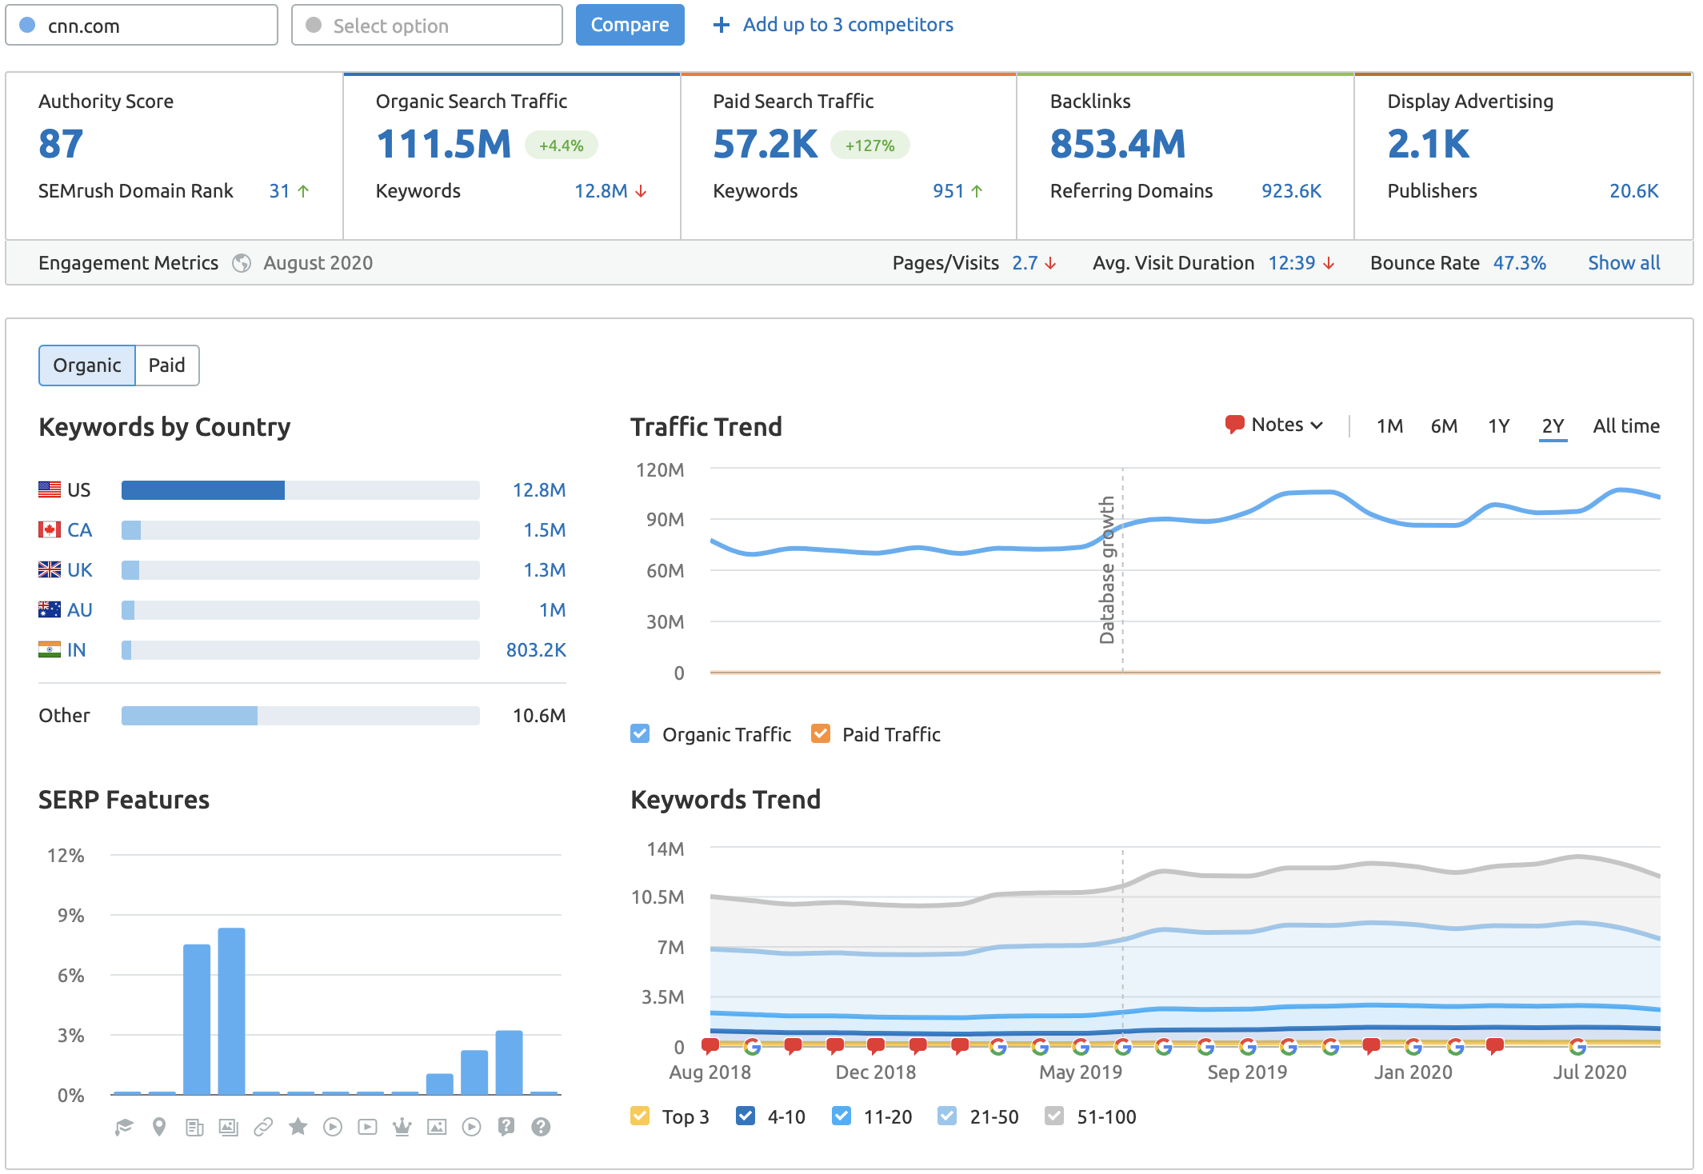Click the stacked images pack icon

click(x=229, y=1127)
